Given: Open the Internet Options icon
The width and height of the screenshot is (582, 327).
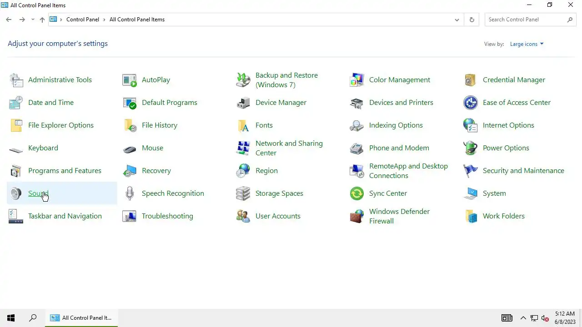Looking at the screenshot, I should [x=471, y=125].
